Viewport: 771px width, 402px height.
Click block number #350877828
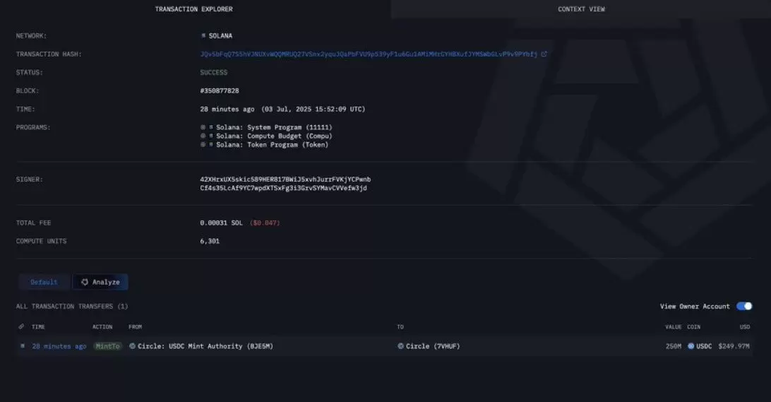[220, 90]
